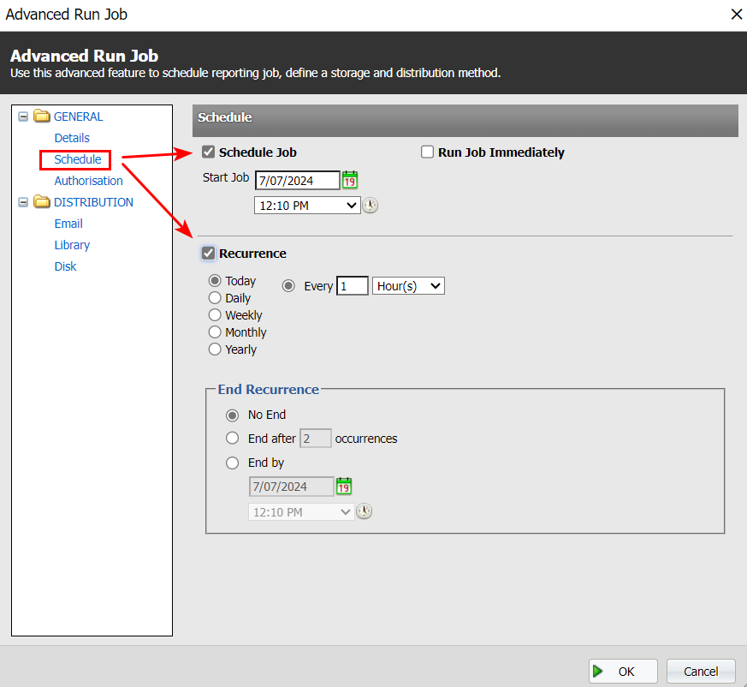747x687 pixels.
Task: Click the End by clock icon
Action: [365, 511]
